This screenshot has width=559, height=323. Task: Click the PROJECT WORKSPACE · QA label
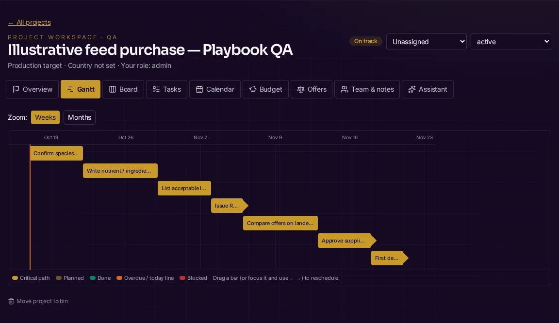tap(63, 37)
